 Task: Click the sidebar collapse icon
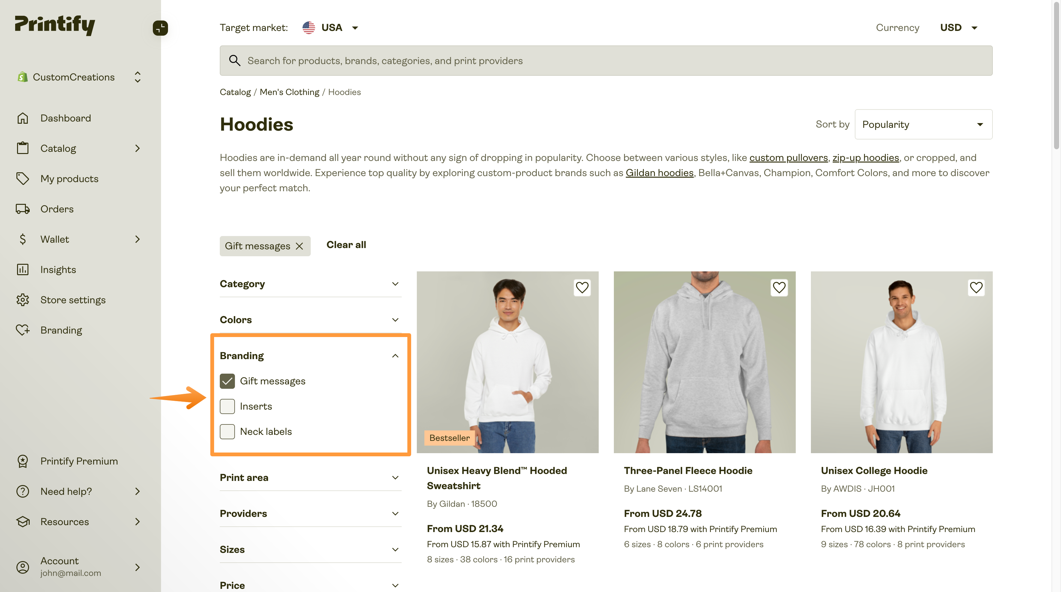click(x=160, y=28)
